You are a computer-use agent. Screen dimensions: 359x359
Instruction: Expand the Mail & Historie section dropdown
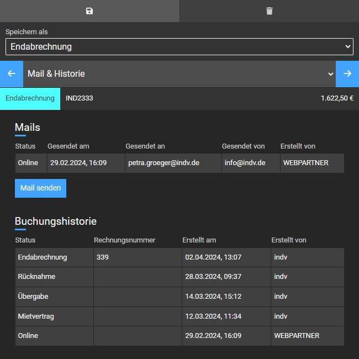coord(179,73)
